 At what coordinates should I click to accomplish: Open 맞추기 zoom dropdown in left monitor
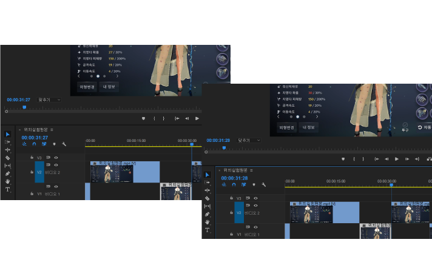49,99
